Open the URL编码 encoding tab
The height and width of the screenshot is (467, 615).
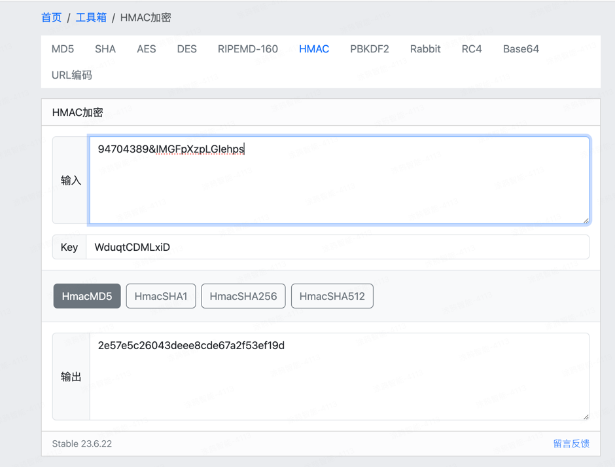click(72, 75)
